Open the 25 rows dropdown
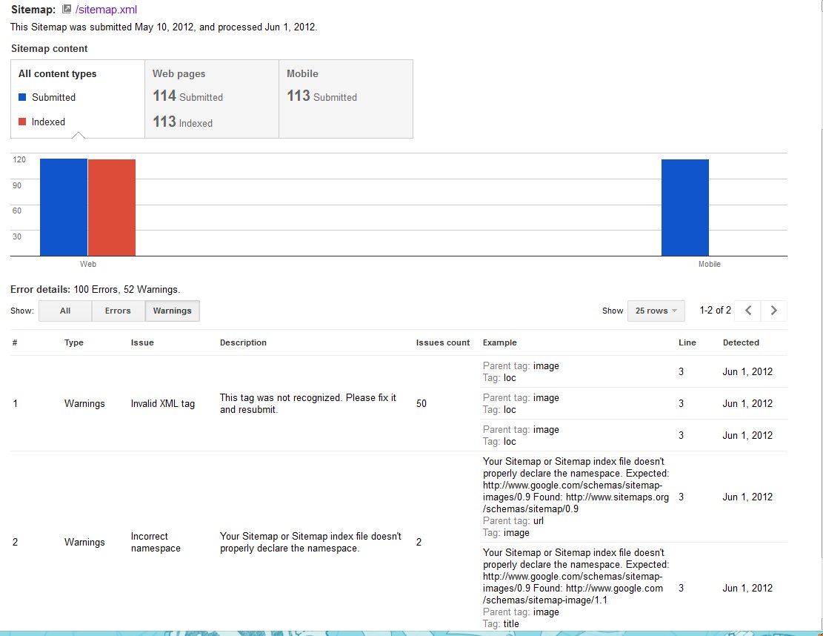The height and width of the screenshot is (636, 823). 656,311
